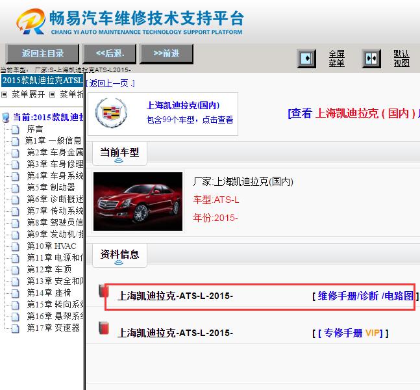This screenshot has width=420, height=390.
Task: Open 第4章 车身系统 chapter
Action: click(x=55, y=175)
